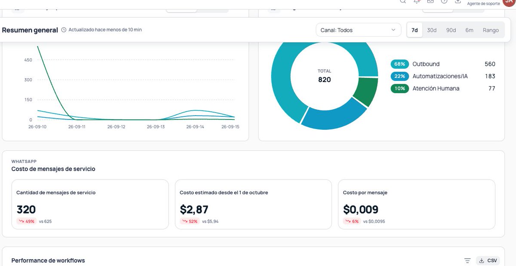Click the 22% Automatizaciones/IA legend badge
The width and height of the screenshot is (516, 266).
pyautogui.click(x=399, y=76)
